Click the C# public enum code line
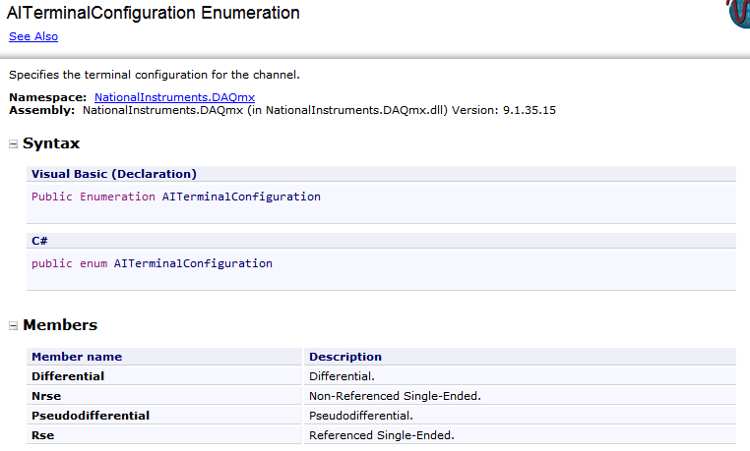This screenshot has height=451, width=750. [x=152, y=263]
